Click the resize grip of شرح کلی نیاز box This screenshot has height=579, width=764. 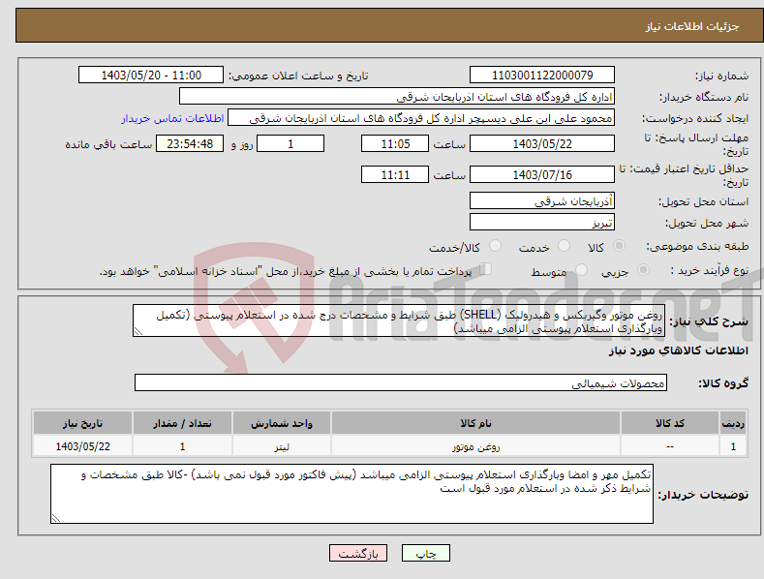[x=138, y=331]
